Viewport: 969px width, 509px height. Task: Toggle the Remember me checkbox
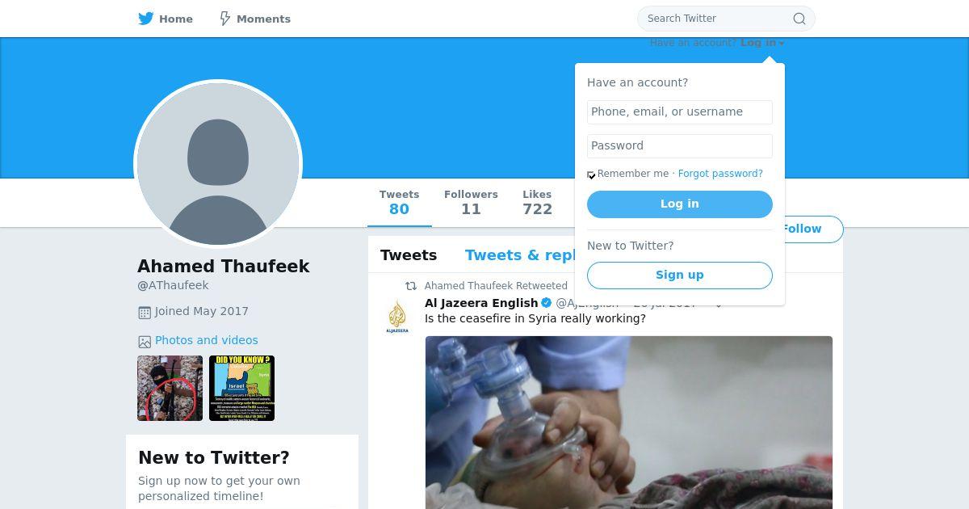click(x=591, y=175)
